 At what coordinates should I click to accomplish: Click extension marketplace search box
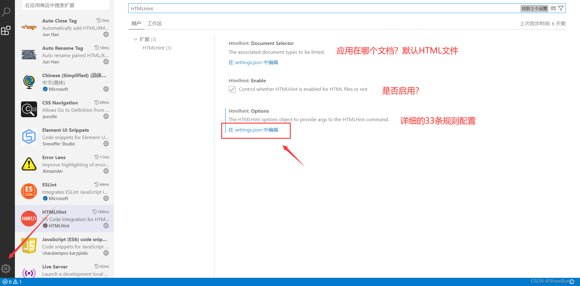pos(66,5)
